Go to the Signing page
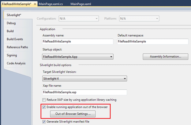This screenshot has height=125, width=191. click(12, 55)
